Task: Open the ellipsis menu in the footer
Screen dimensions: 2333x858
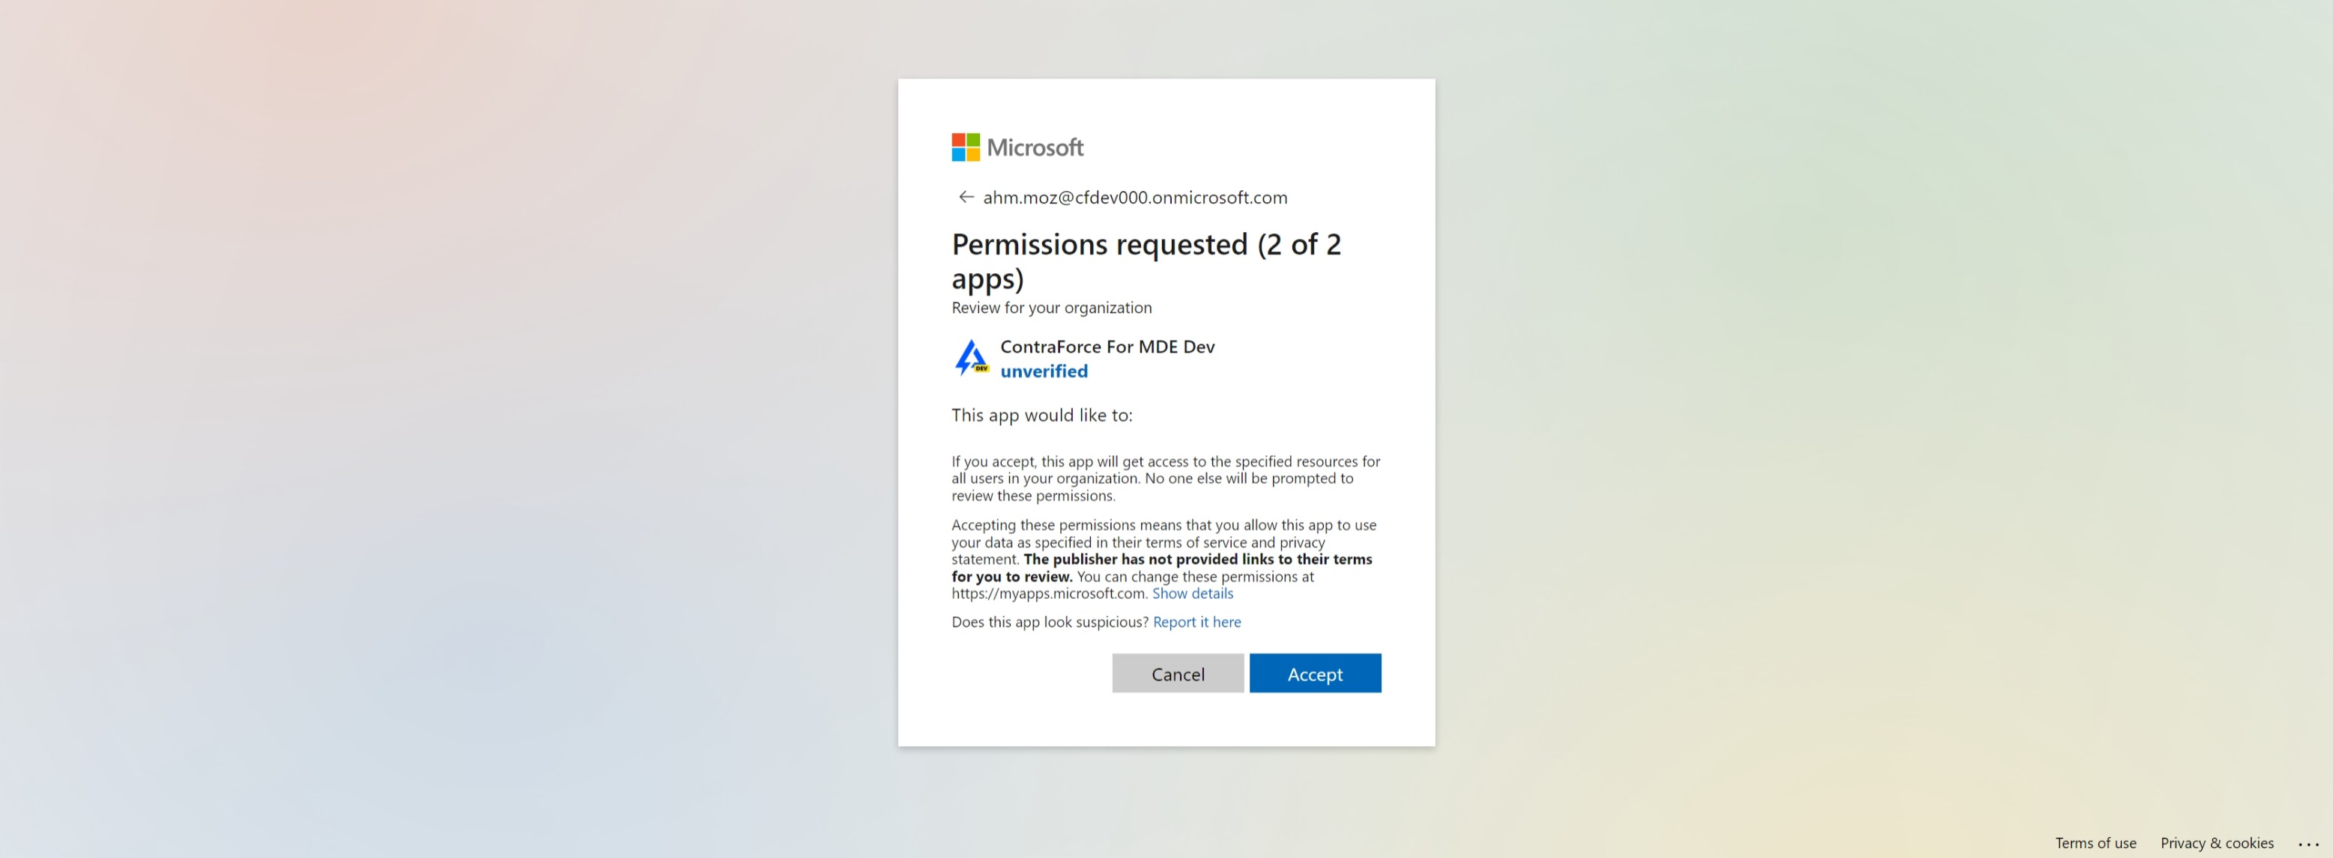Action: (2308, 844)
